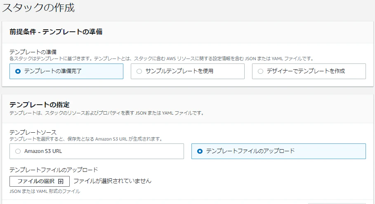The width and height of the screenshot is (375, 204).
Task: Click the テンプレートファイルのアップロード field label above file button
Action: [54, 170]
